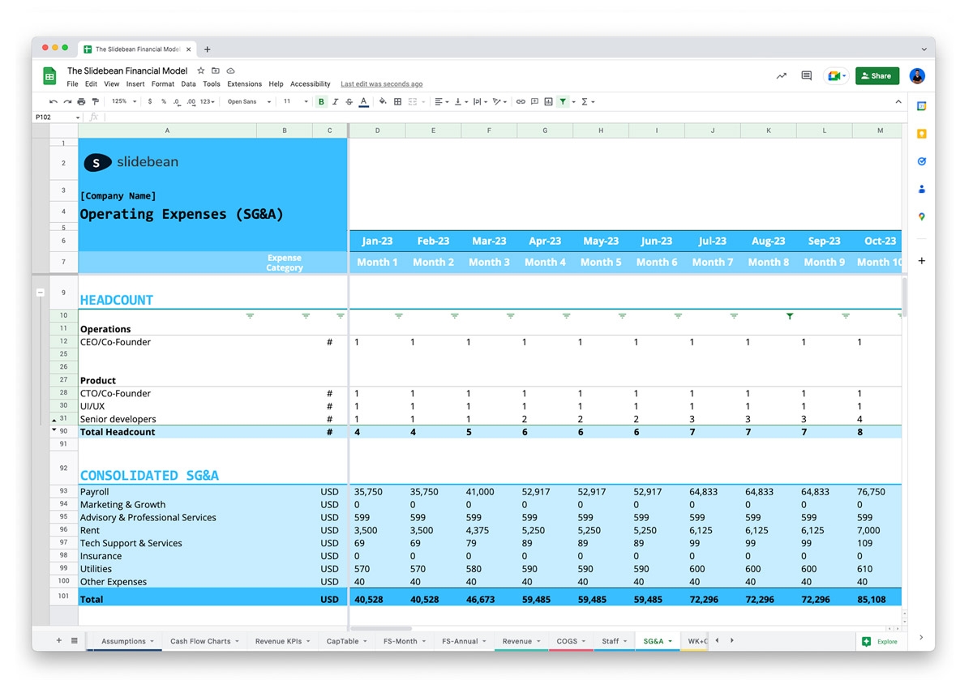This screenshot has width=973, height=680.
Task: Open the comment history icon
Action: pyautogui.click(x=806, y=76)
